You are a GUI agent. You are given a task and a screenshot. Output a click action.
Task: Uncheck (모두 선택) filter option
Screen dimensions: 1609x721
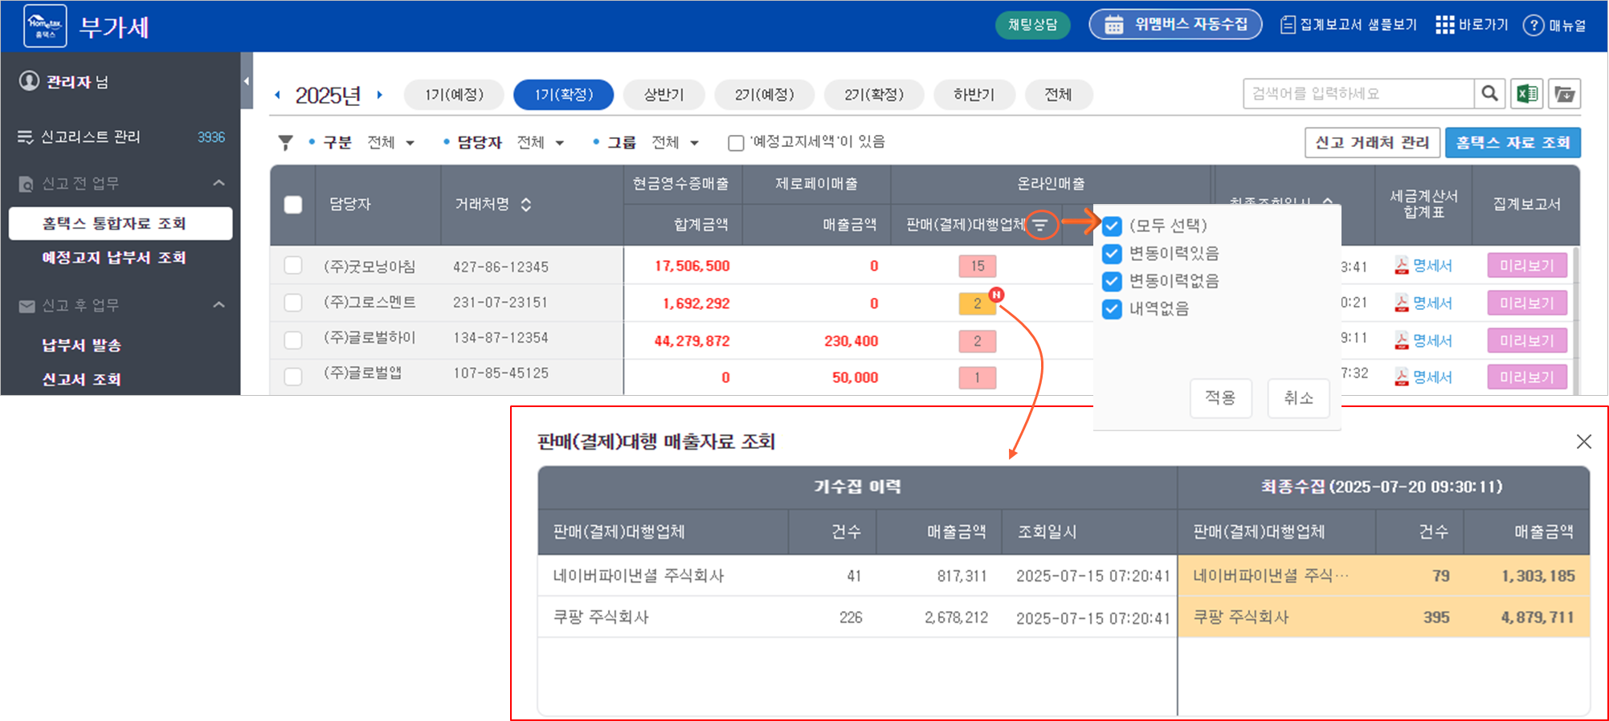pos(1112,226)
